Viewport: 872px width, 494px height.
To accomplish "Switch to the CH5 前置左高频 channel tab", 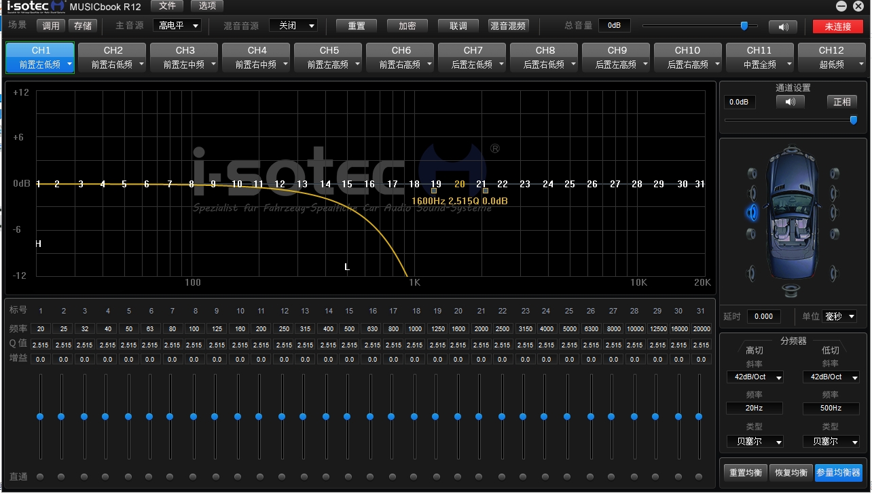I will (329, 58).
